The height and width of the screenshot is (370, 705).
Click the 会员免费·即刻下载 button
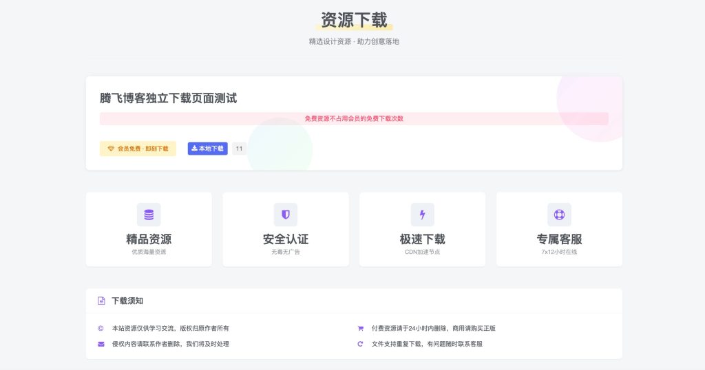138,149
